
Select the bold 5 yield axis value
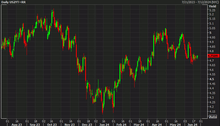pyautogui.click(x=210, y=33)
